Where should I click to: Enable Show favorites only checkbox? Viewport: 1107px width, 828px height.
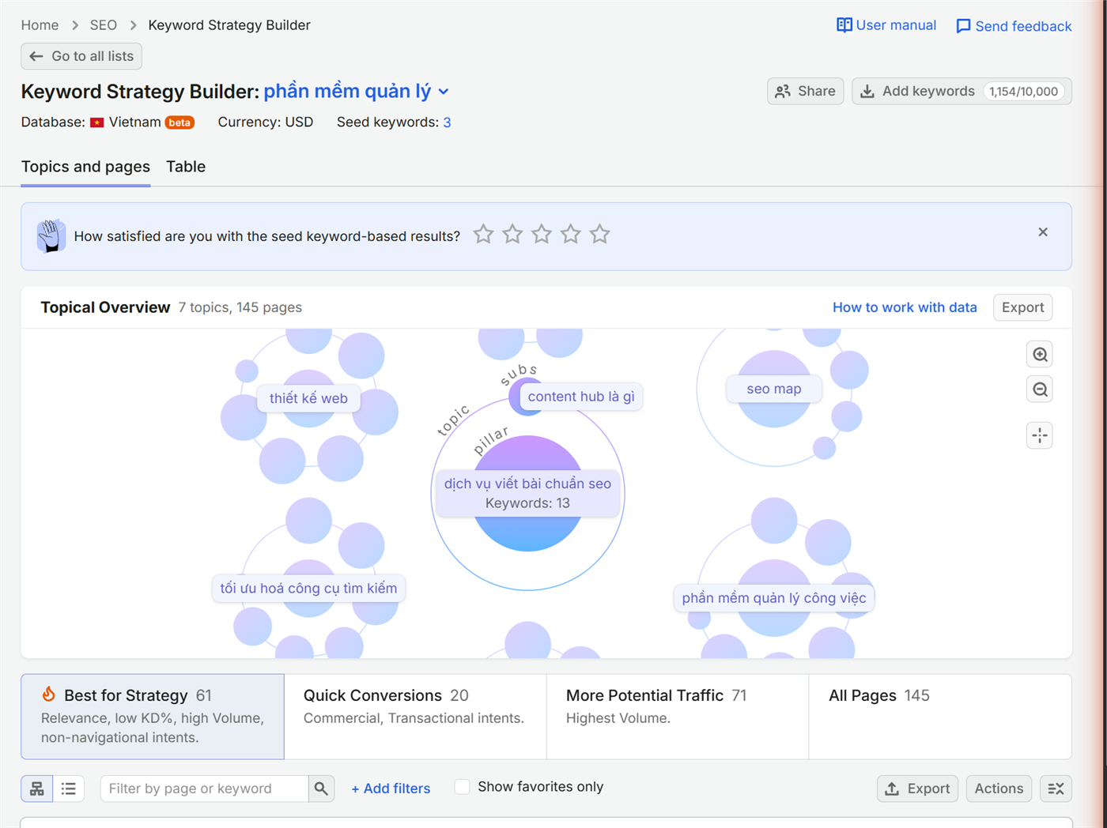click(x=463, y=787)
